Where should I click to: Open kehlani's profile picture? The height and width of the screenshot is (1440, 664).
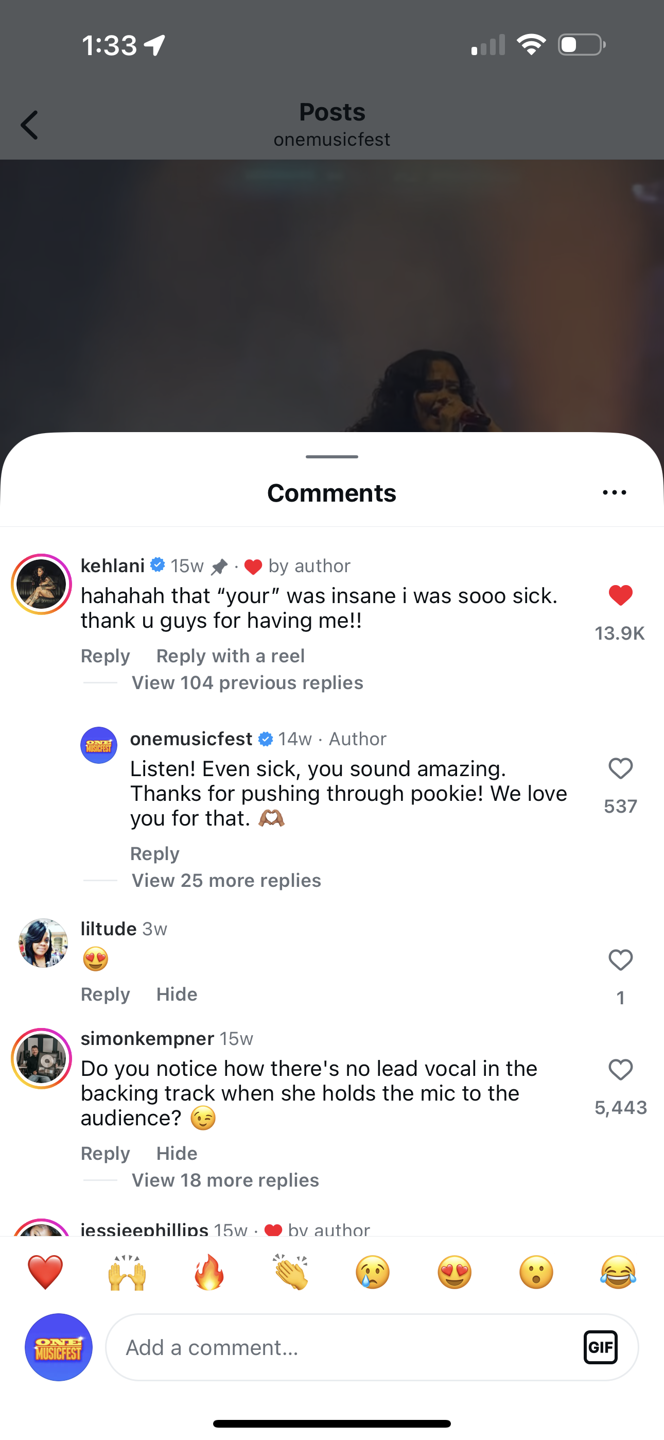click(41, 584)
